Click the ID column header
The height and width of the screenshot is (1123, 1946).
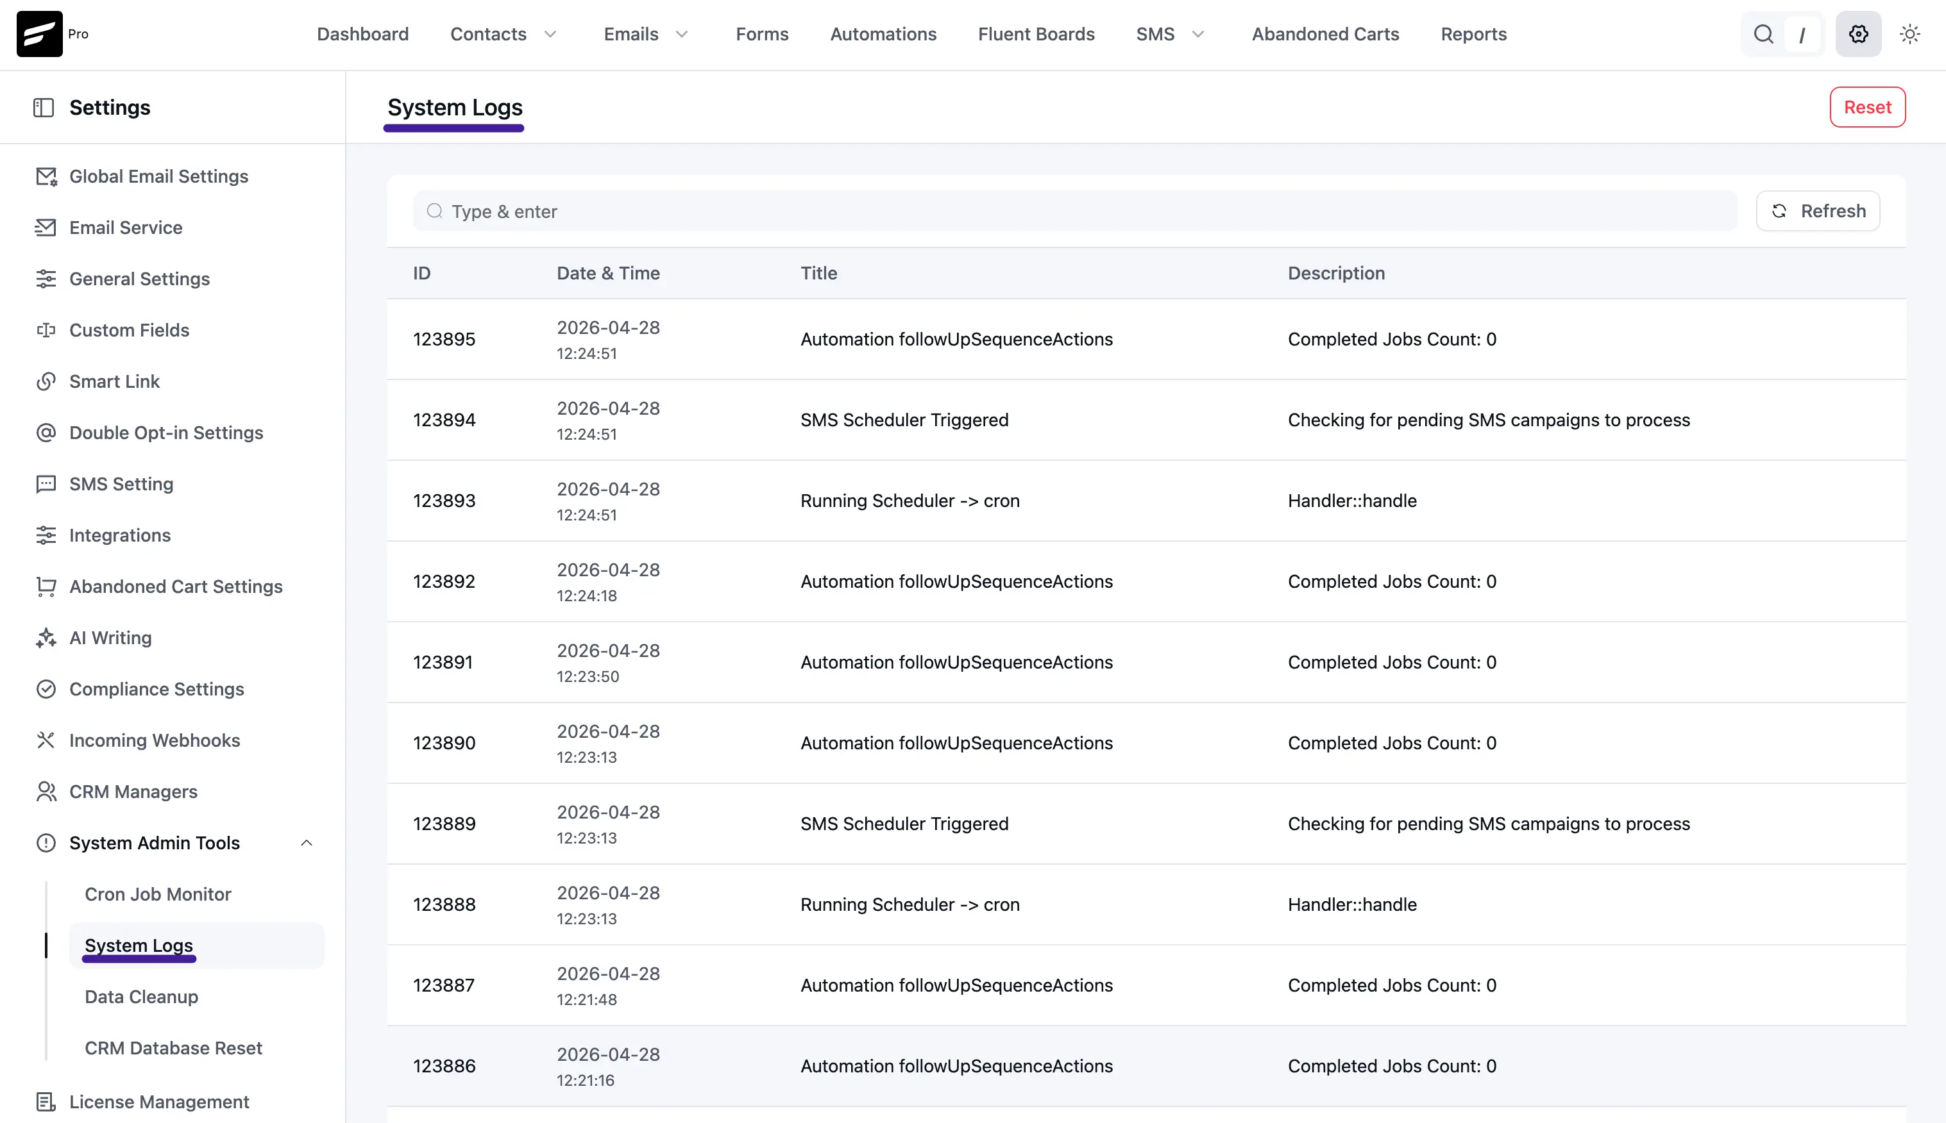421,273
